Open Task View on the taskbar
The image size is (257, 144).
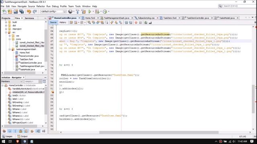pyautogui.click(x=10, y=141)
